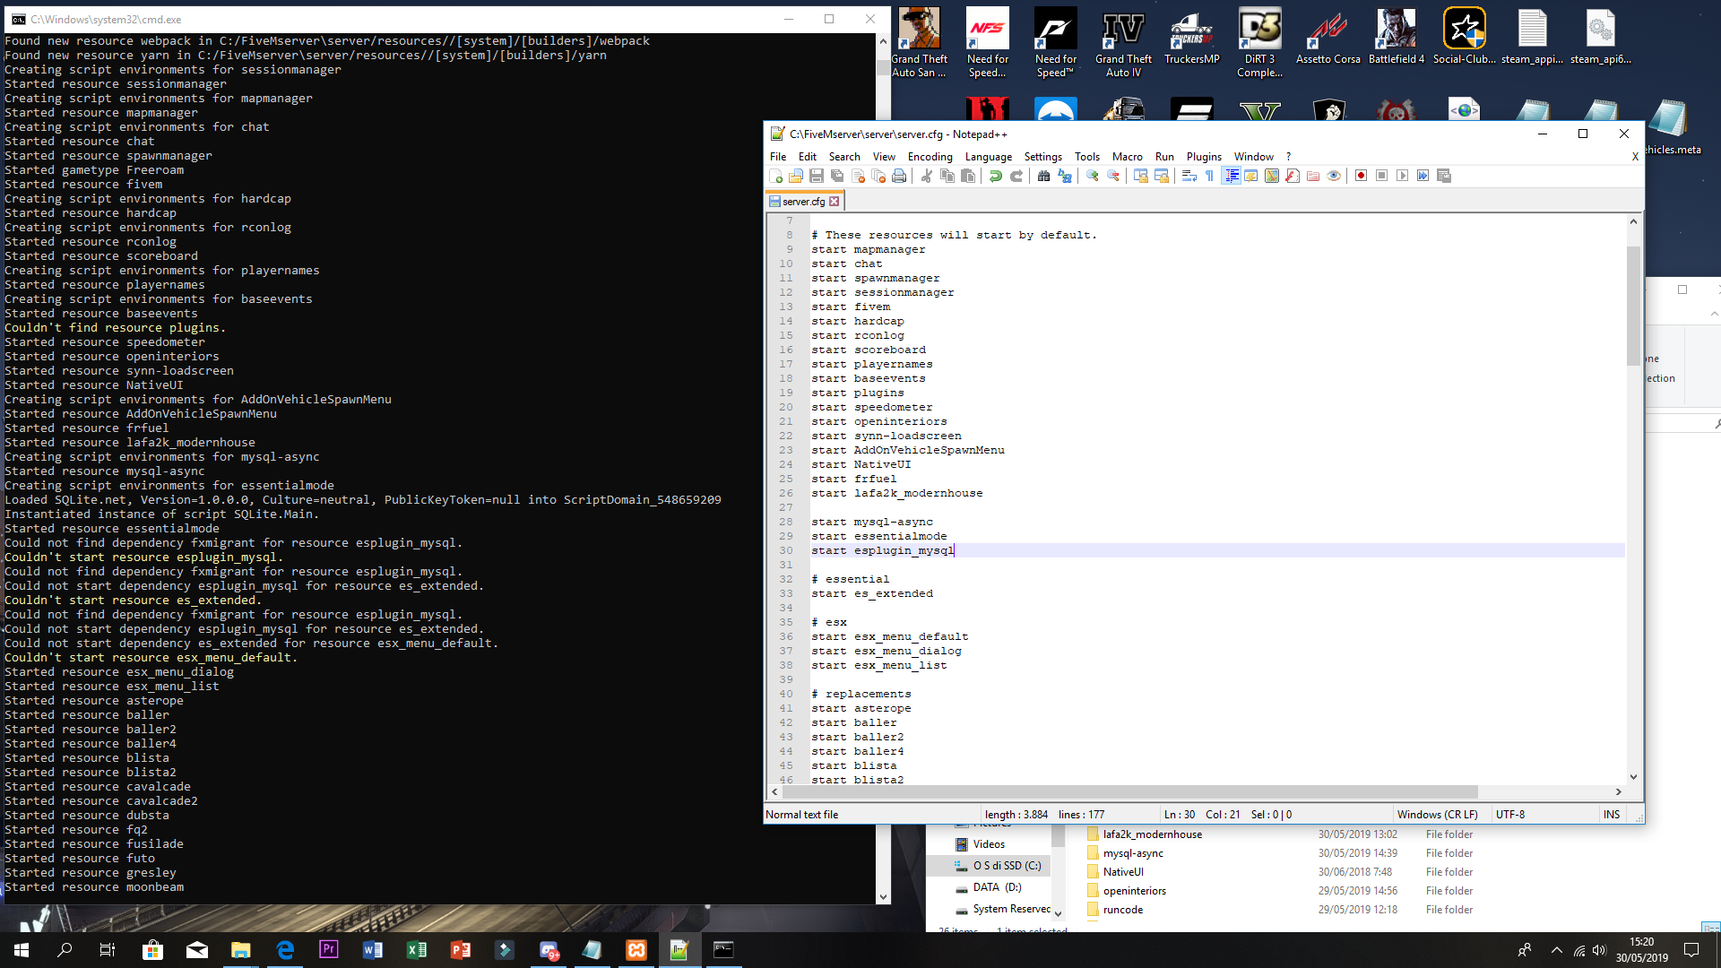
Task: Click the Zoom in magnifier icon
Action: point(1093,176)
